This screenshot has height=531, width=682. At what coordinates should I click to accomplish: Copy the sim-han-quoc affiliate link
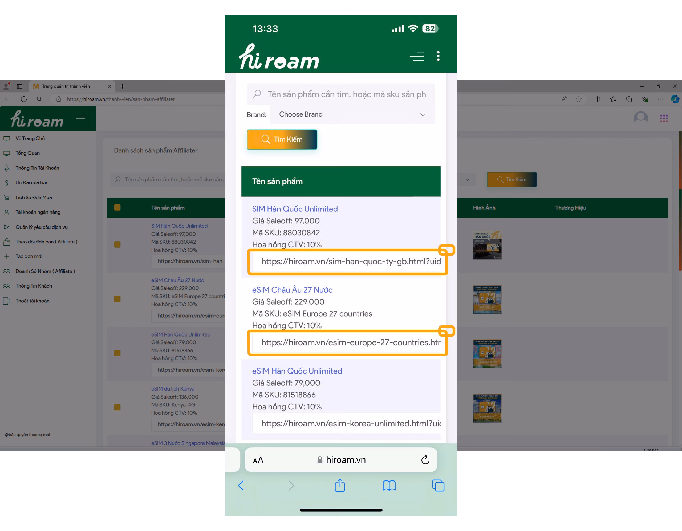(x=447, y=250)
